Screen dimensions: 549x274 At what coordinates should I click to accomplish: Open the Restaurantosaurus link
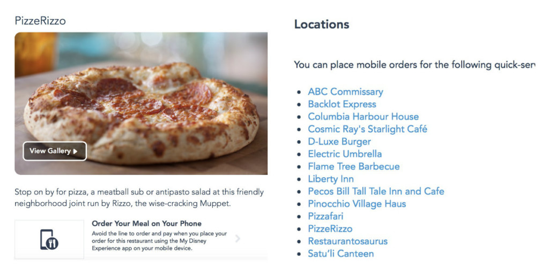[347, 241]
